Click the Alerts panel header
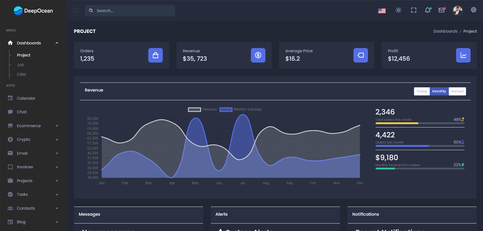Viewport: 483px width, 231px height. pyautogui.click(x=275, y=214)
